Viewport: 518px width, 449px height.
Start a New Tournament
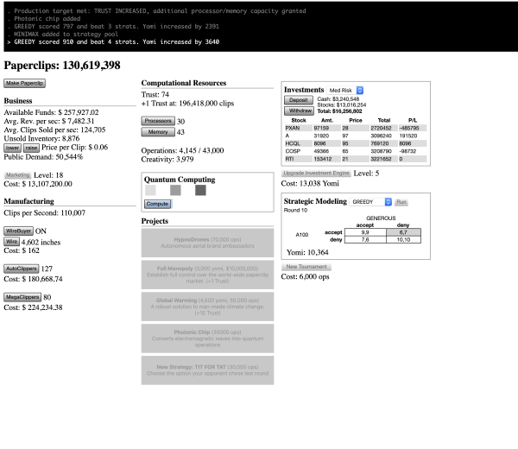(x=306, y=267)
